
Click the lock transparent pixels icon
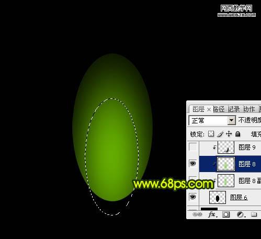(x=211, y=134)
